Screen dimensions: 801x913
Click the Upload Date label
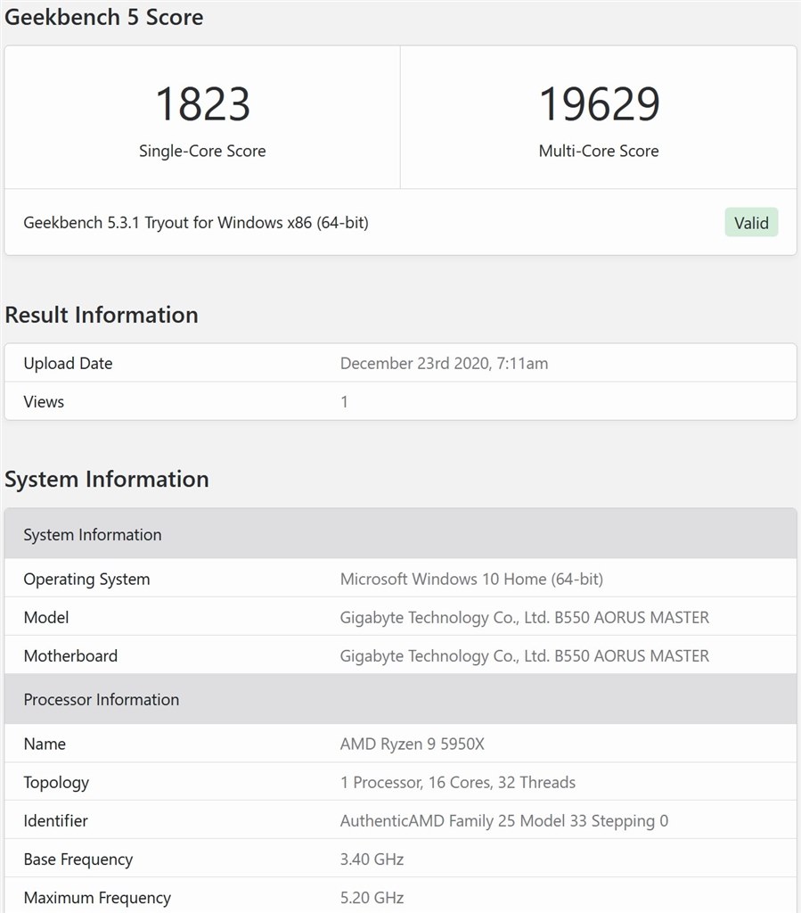tap(68, 364)
